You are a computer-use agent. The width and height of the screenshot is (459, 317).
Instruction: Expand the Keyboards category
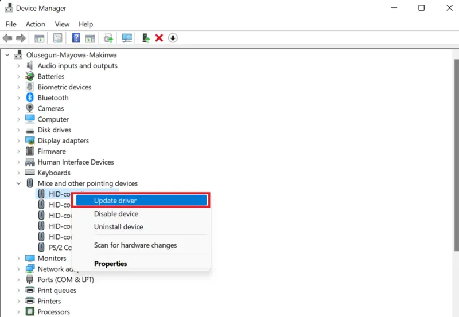coord(18,173)
